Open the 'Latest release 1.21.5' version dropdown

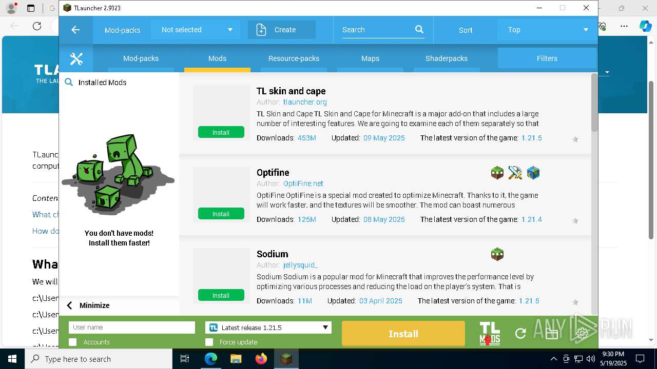point(268,327)
